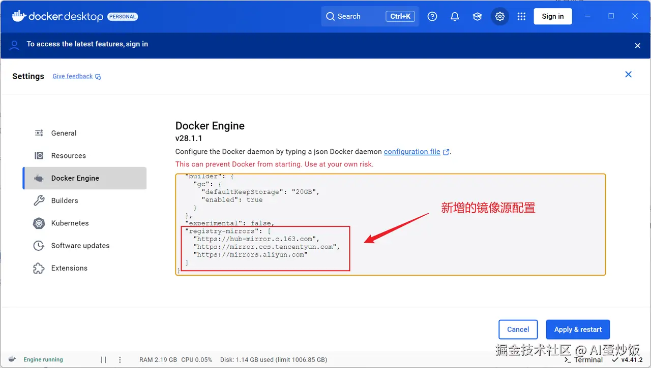Image resolution: width=651 pixels, height=368 pixels.
Task: Click the Kubernetes helm wheel icon
Action: 39,223
